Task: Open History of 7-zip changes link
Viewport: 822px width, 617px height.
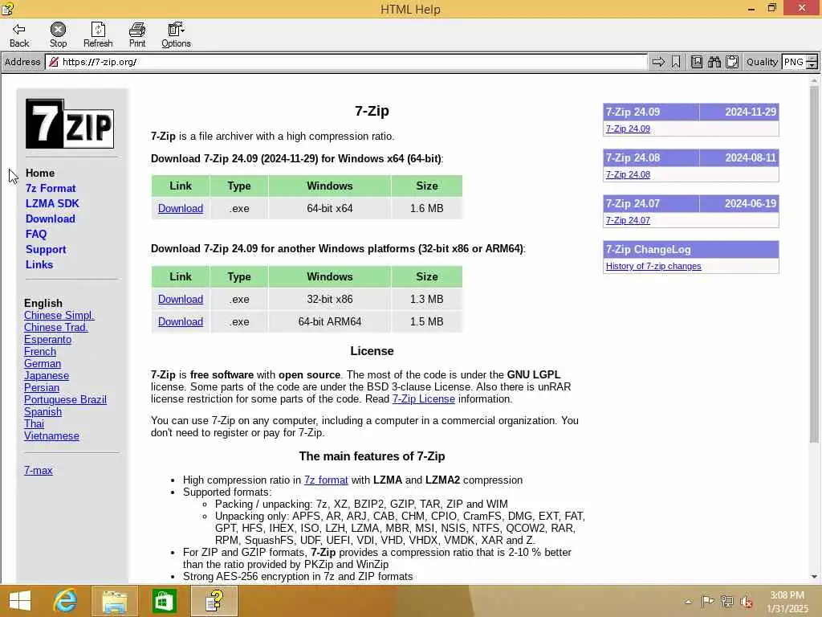Action: (653, 266)
